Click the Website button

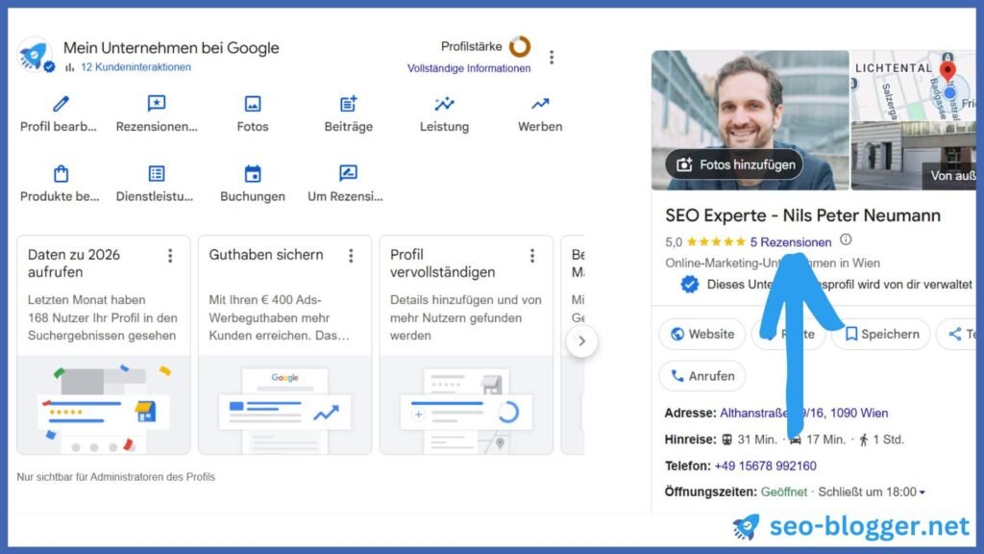point(702,334)
